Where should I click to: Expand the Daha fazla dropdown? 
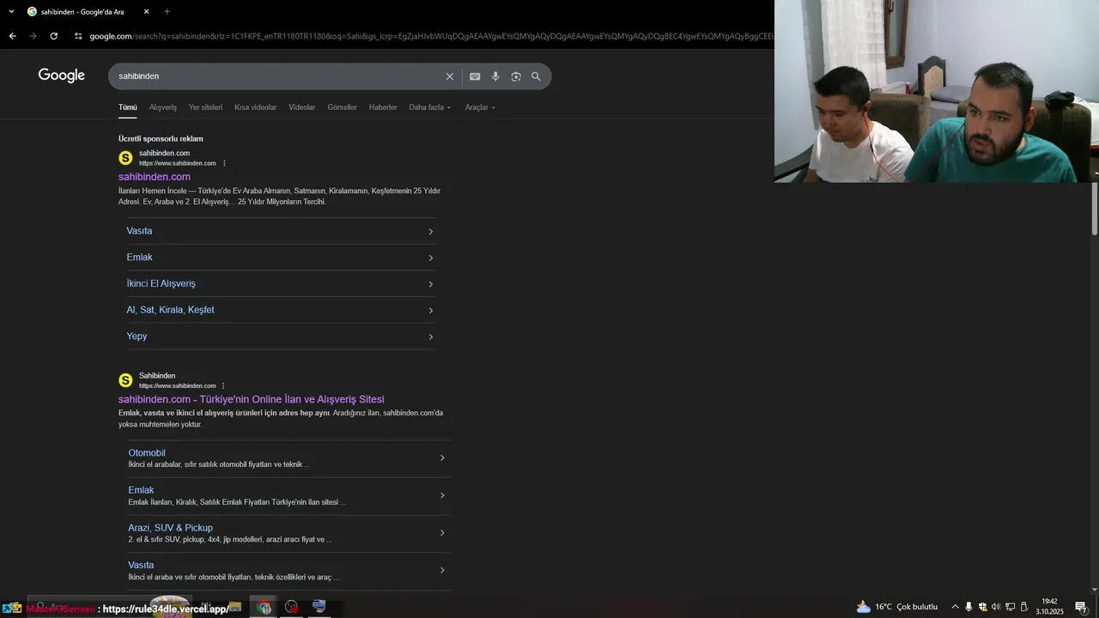[429, 107]
